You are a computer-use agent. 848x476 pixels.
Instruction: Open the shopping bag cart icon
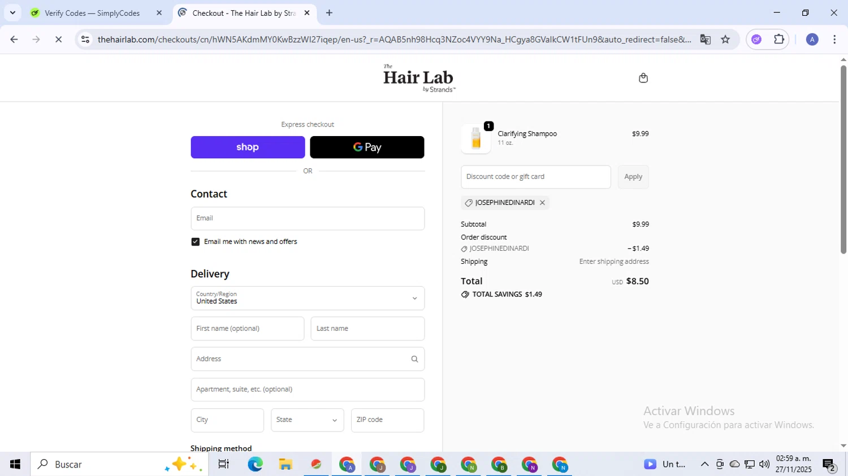[x=643, y=78]
